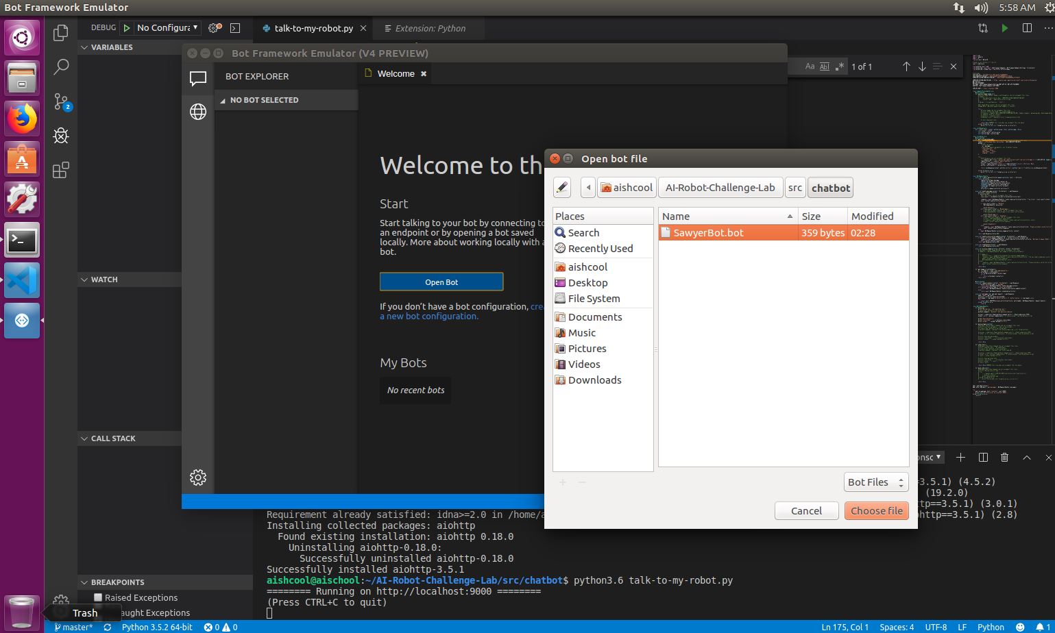
Task: Navigate to AI-Robot-Challenge-Lab path segment
Action: tap(720, 188)
